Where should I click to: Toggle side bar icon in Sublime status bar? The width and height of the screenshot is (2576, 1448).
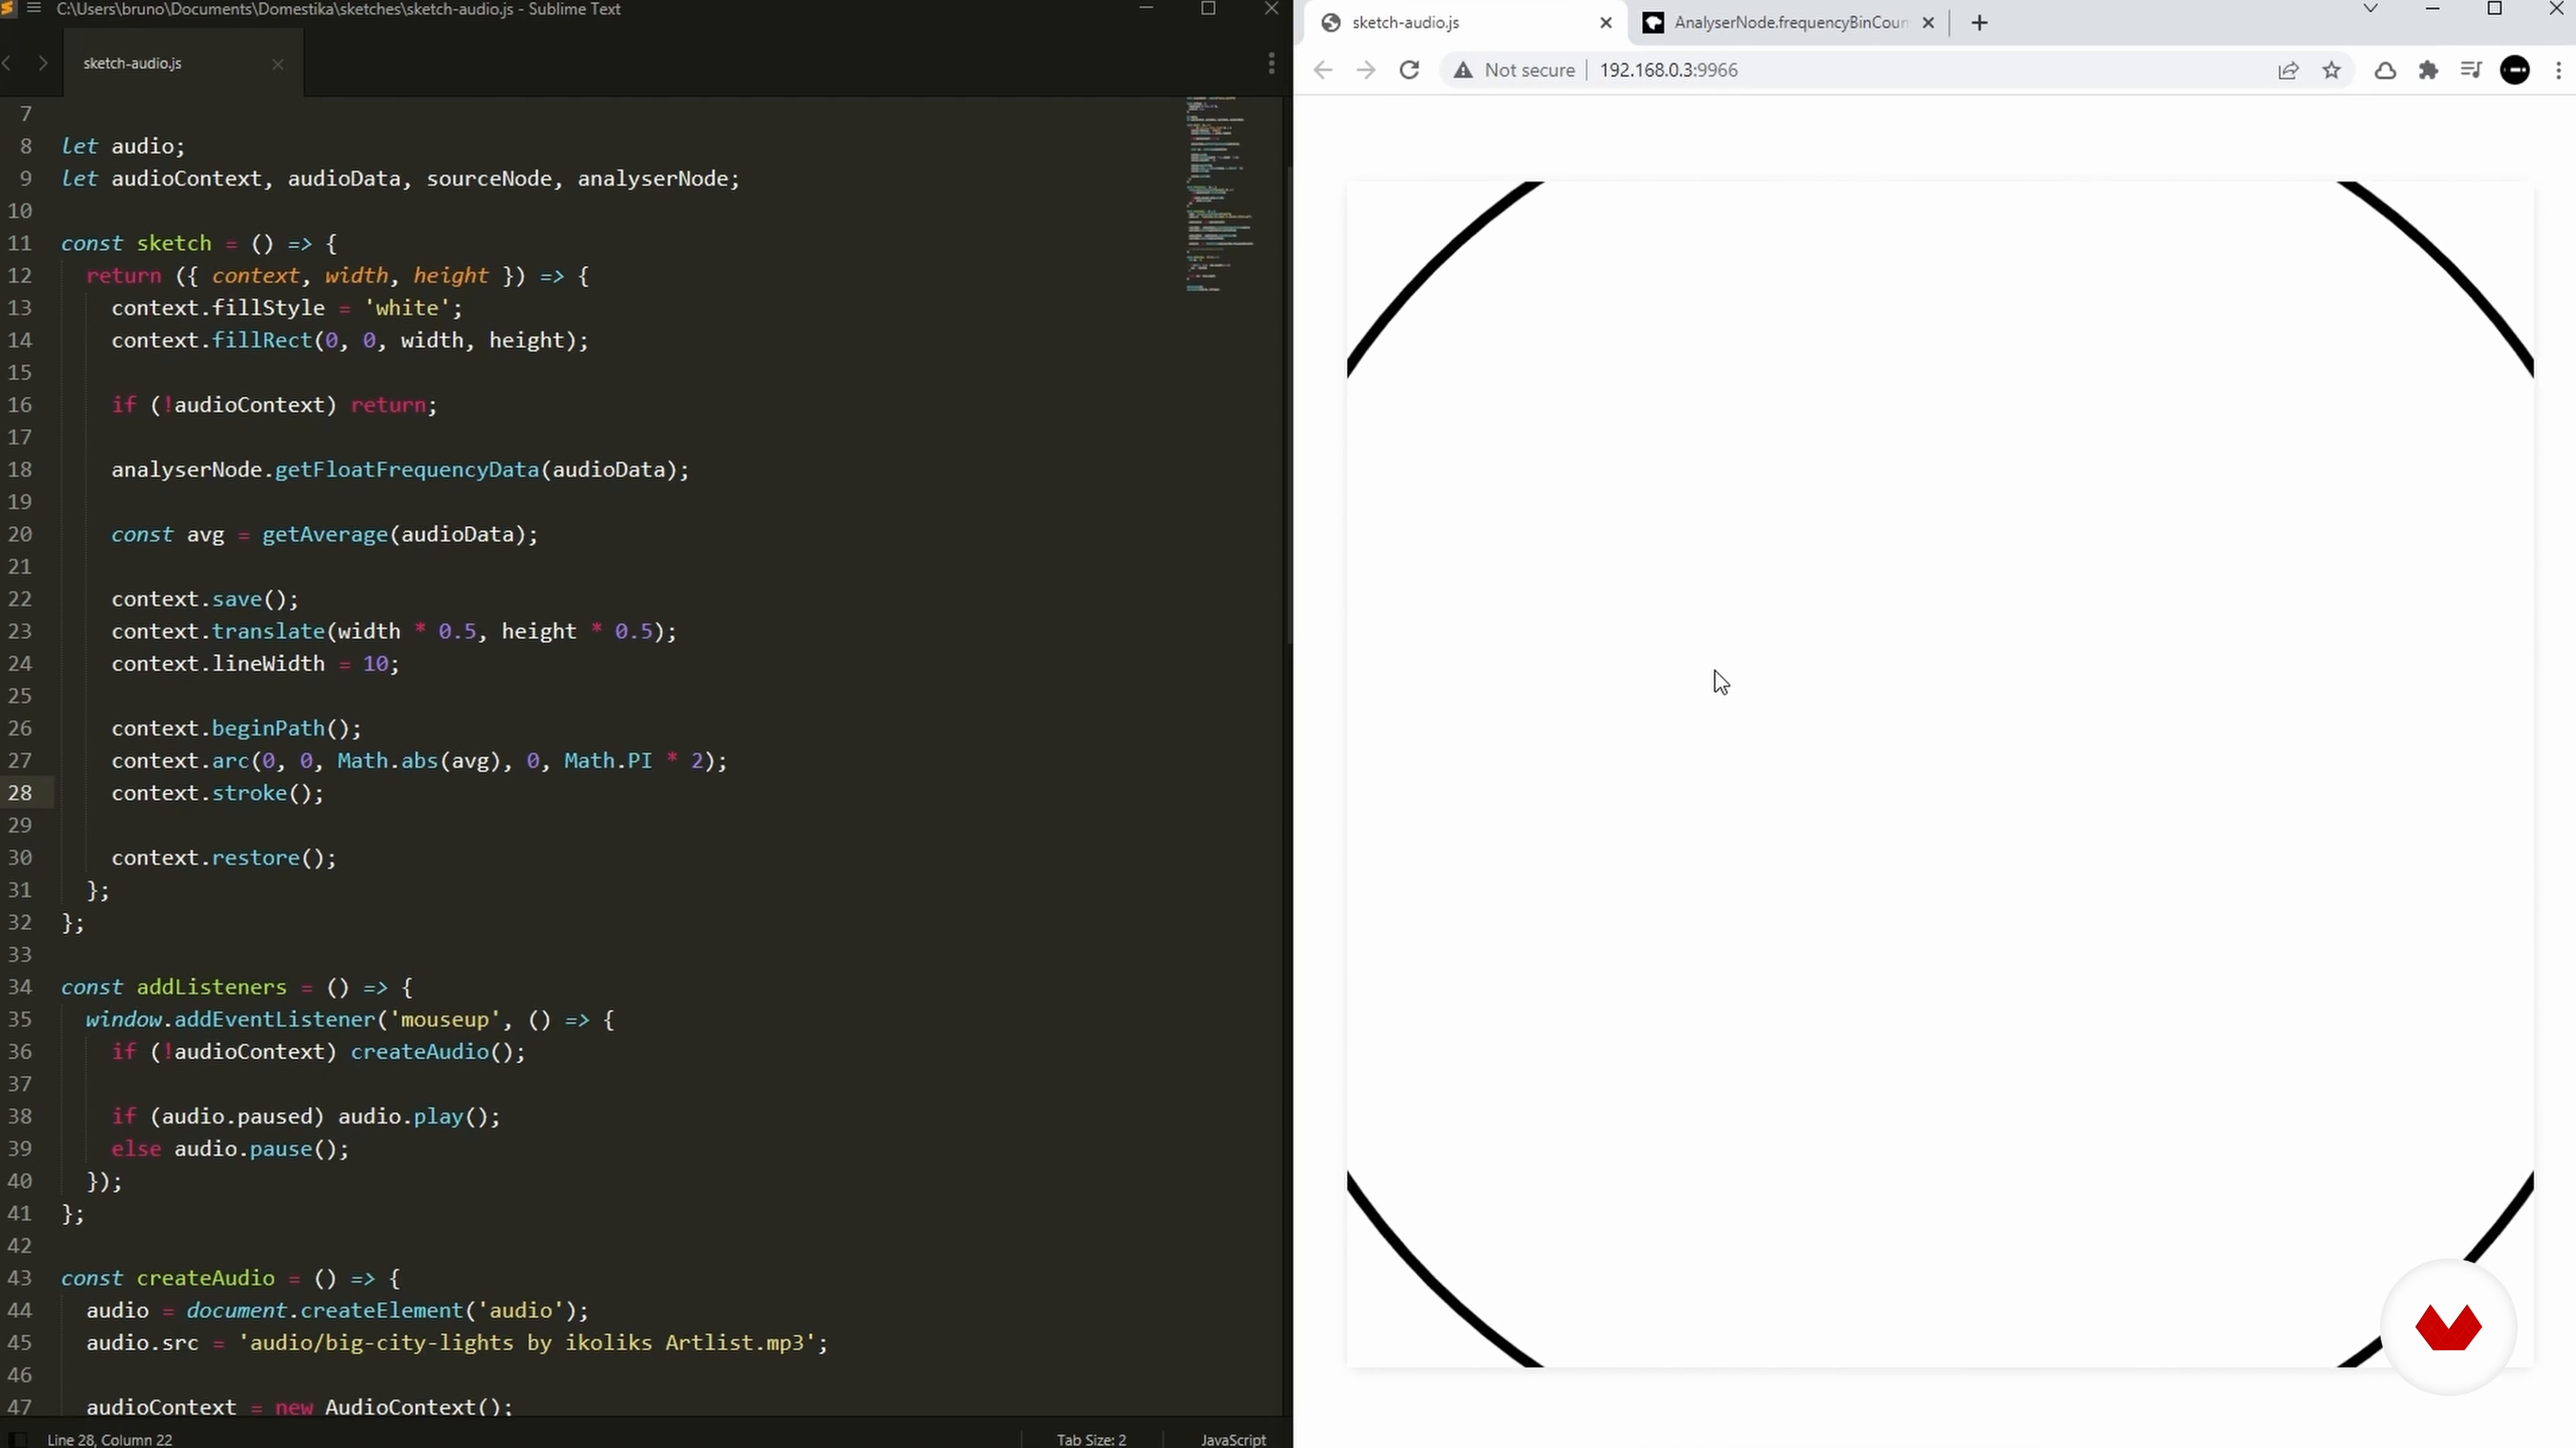(x=17, y=1439)
